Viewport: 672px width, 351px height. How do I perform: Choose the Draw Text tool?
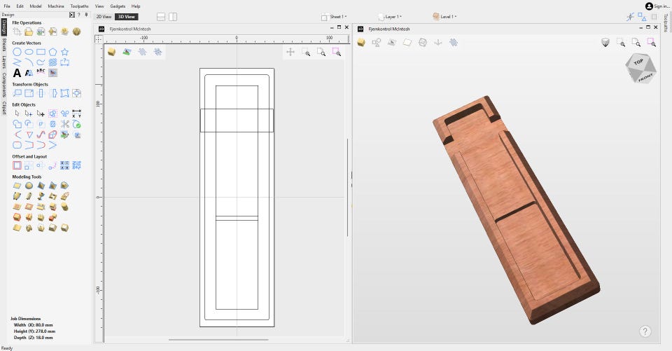17,72
